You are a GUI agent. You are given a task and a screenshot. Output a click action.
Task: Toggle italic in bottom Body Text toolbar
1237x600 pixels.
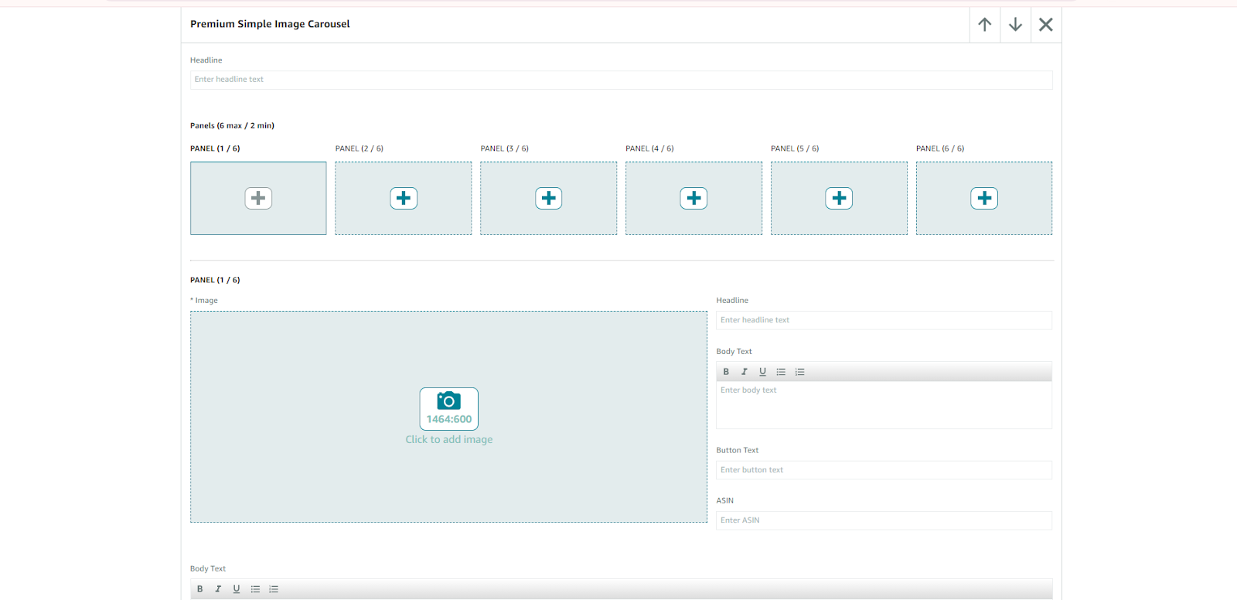click(x=218, y=589)
